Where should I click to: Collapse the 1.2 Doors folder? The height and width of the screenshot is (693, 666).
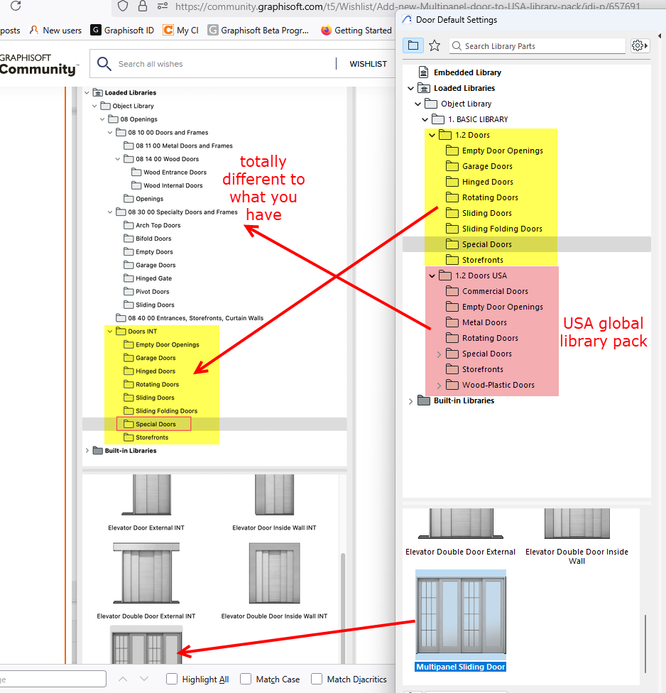pos(432,135)
